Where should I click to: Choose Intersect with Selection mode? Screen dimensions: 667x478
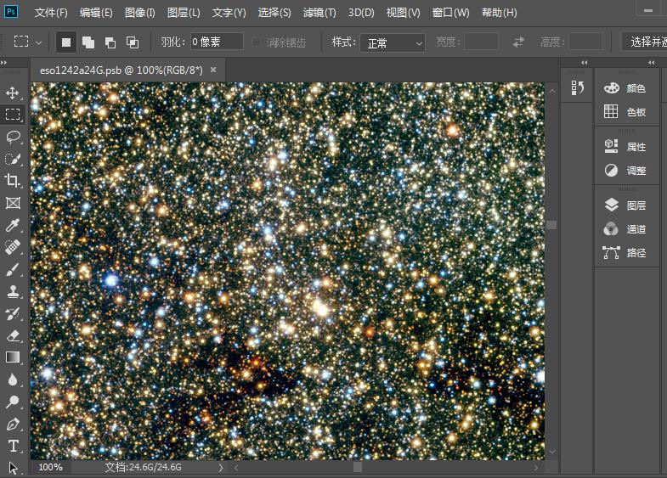tap(133, 42)
